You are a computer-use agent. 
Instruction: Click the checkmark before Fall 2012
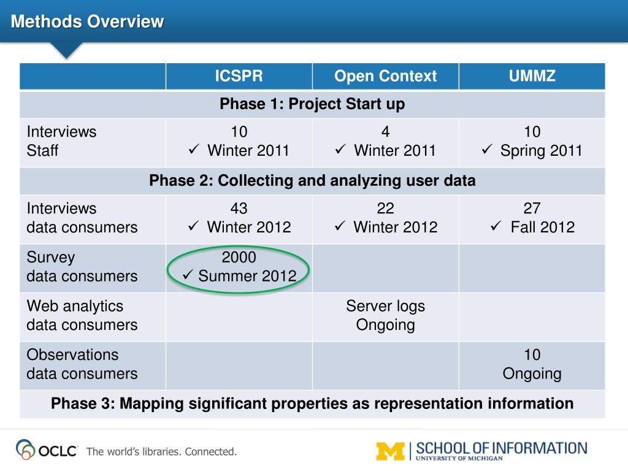[x=496, y=226]
